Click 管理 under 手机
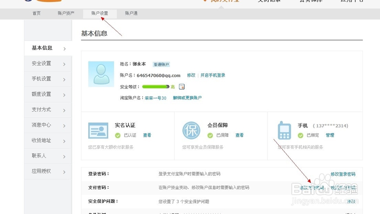This screenshot has width=380, height=214. pyautogui.click(x=330, y=135)
